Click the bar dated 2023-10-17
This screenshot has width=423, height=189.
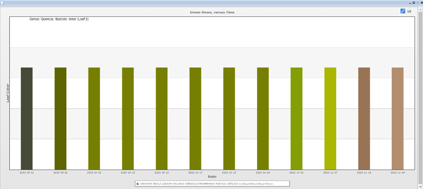point(195,118)
